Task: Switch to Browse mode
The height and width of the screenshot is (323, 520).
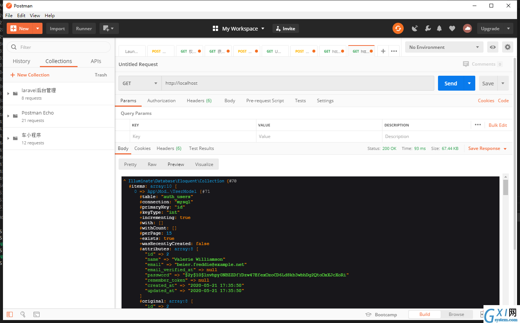Action: pyautogui.click(x=456, y=314)
